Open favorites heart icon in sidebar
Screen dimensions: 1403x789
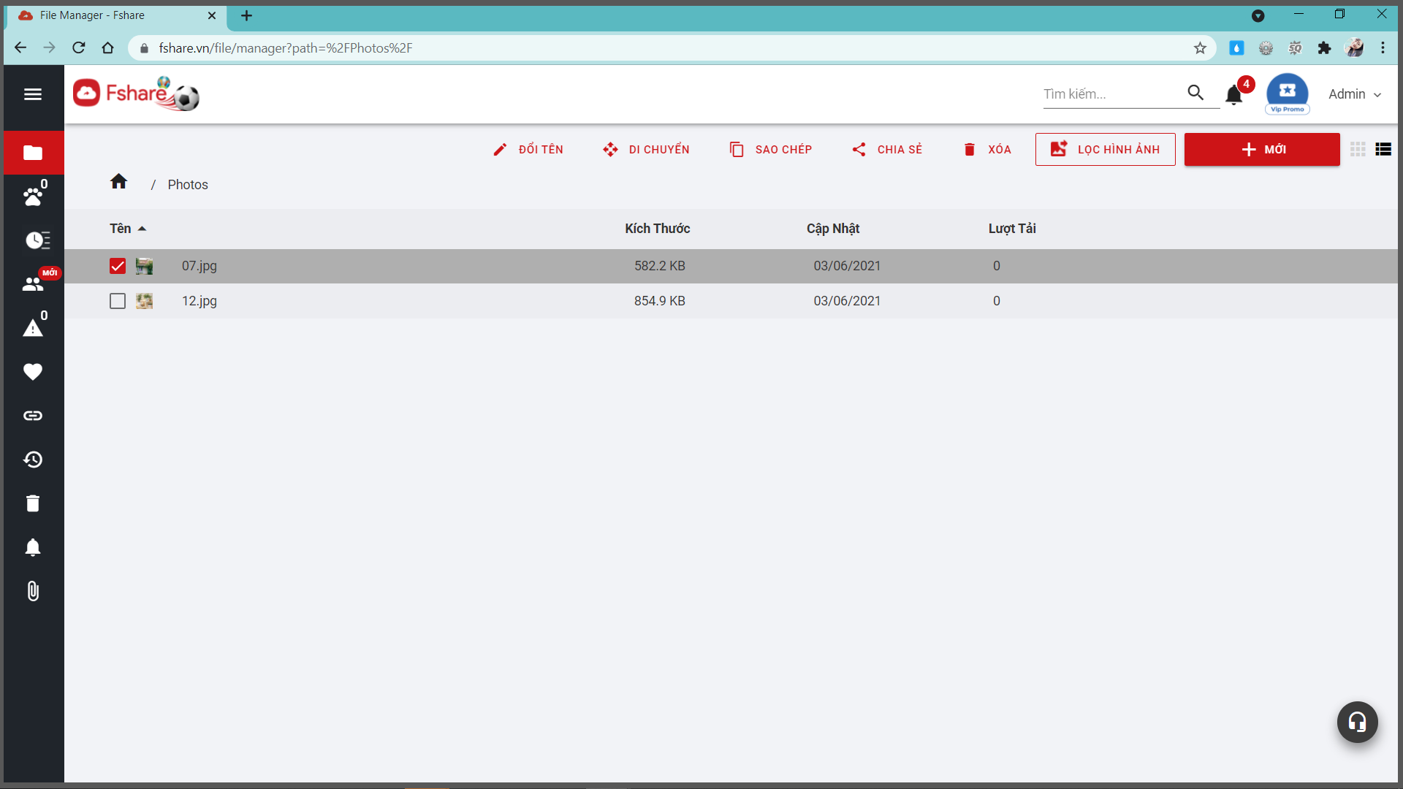click(x=32, y=372)
